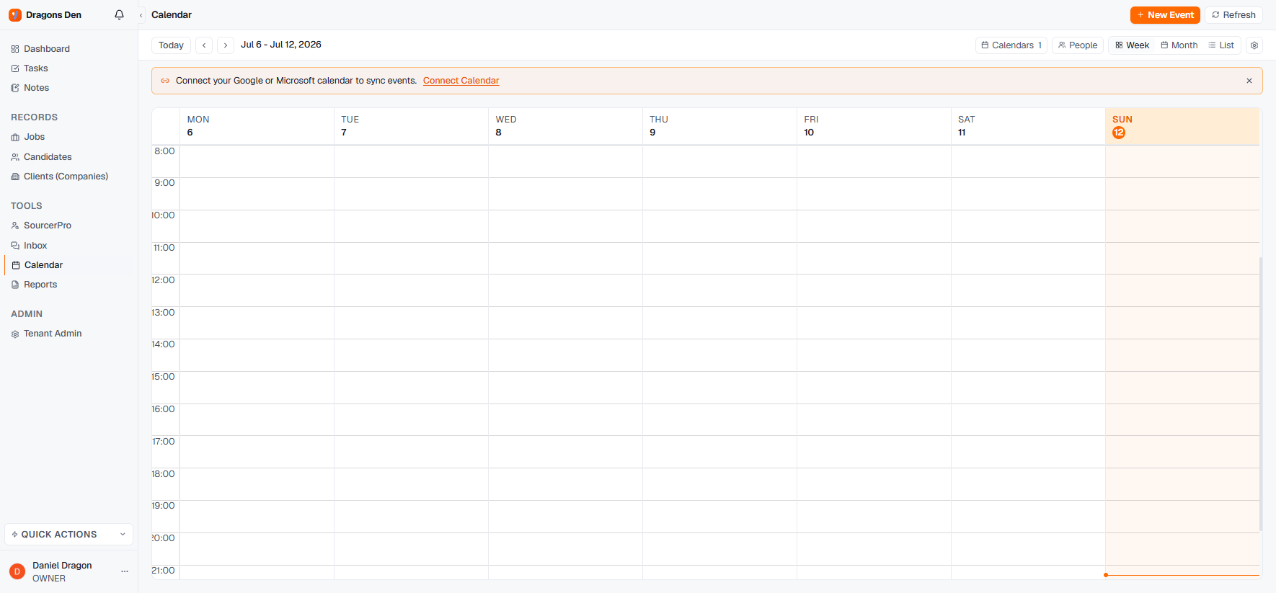Screen dimensions: 1276x593
Task: Open the Calendars filter
Action: point(1011,45)
